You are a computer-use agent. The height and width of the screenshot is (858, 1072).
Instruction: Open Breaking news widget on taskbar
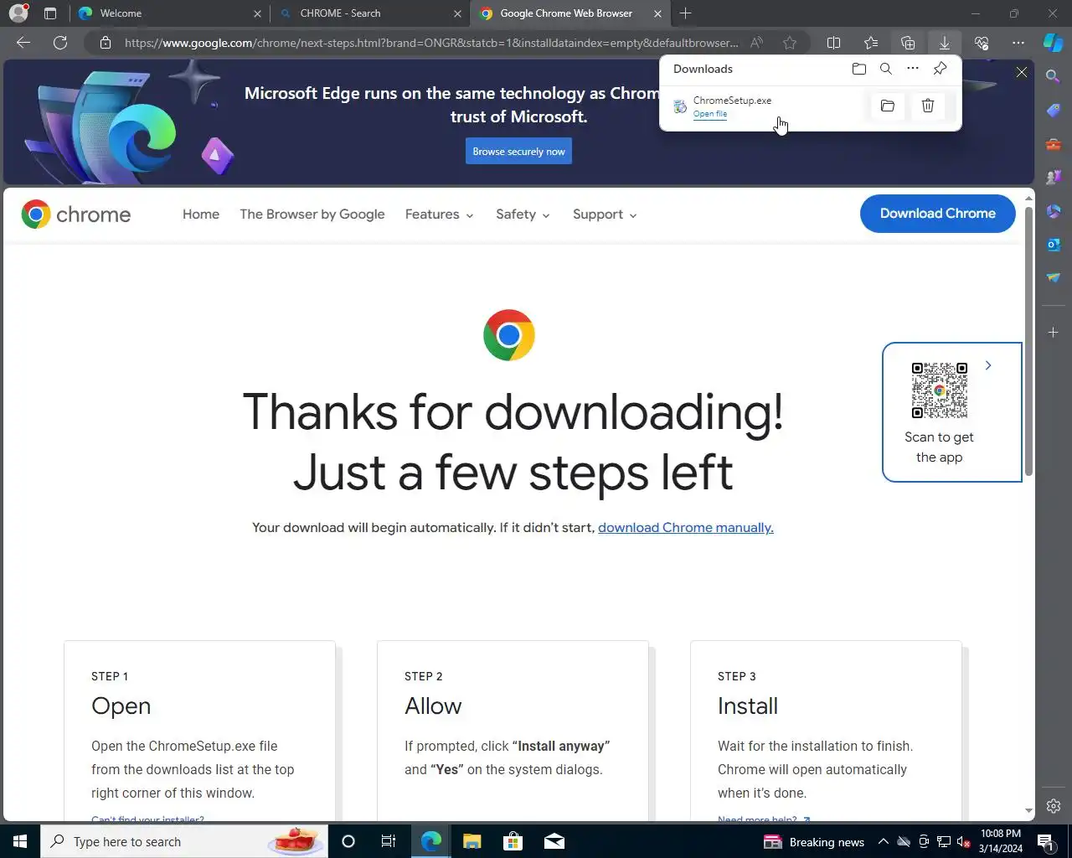[814, 842]
